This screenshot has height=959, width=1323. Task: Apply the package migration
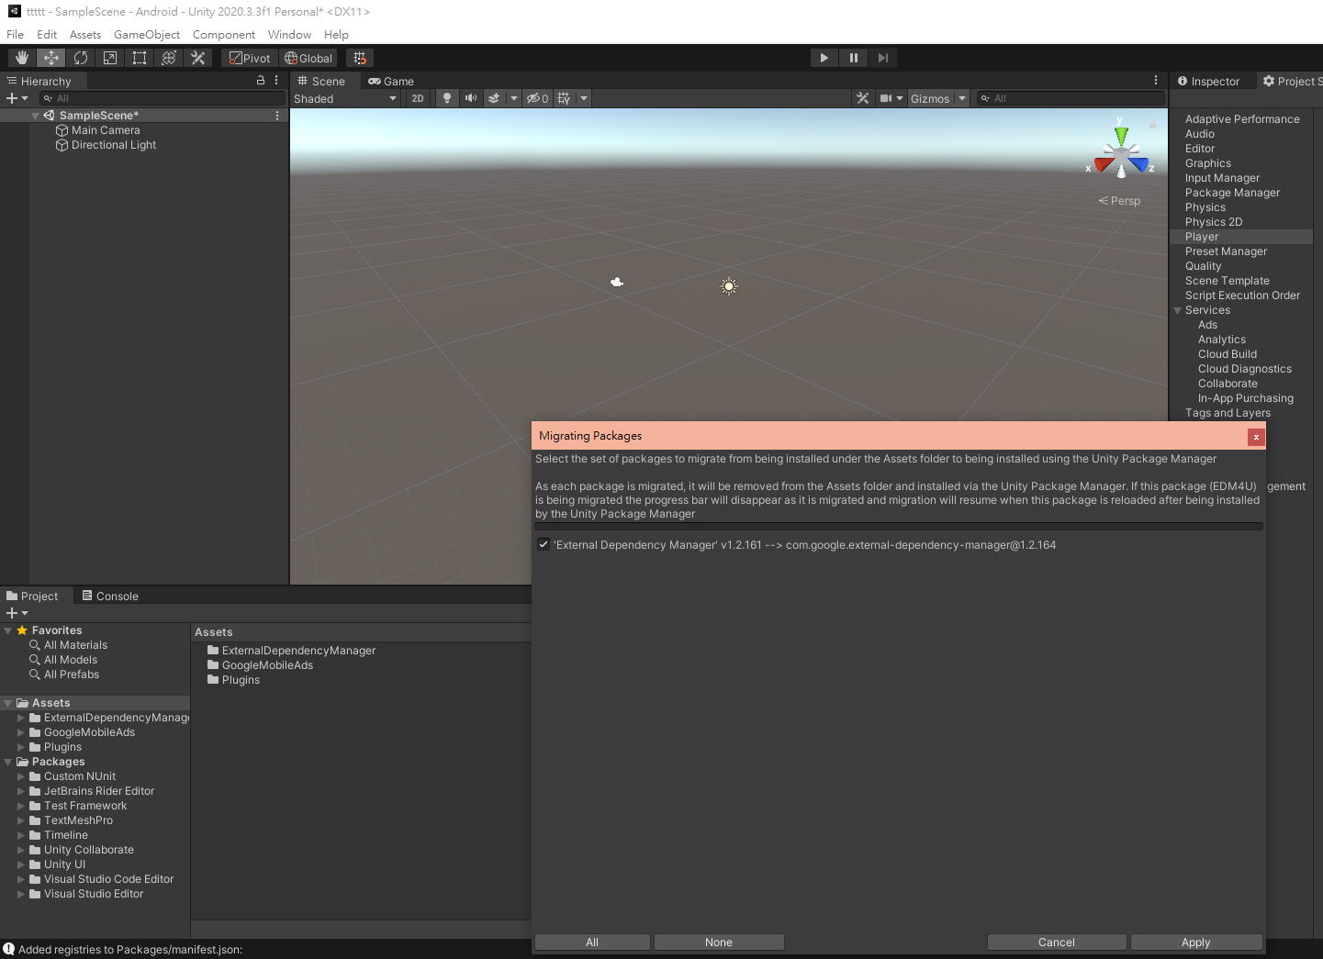tap(1196, 942)
